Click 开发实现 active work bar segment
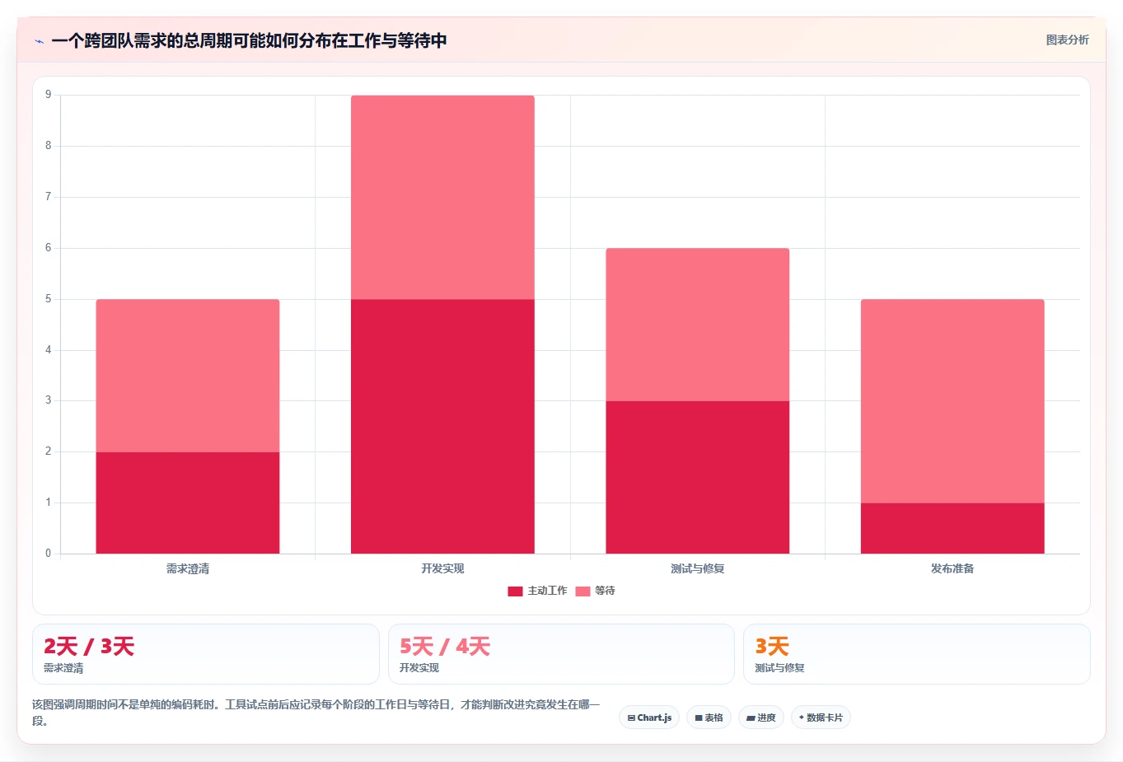1123x762 pixels. [x=442, y=426]
